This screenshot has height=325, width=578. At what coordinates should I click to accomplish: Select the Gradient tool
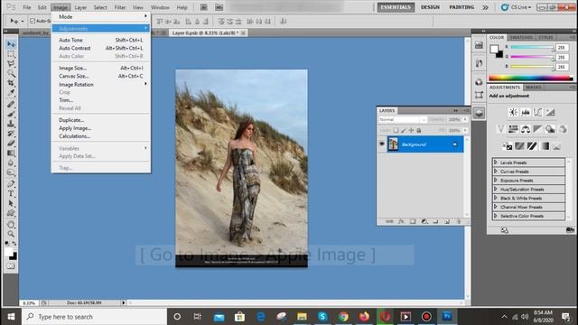pos(11,153)
